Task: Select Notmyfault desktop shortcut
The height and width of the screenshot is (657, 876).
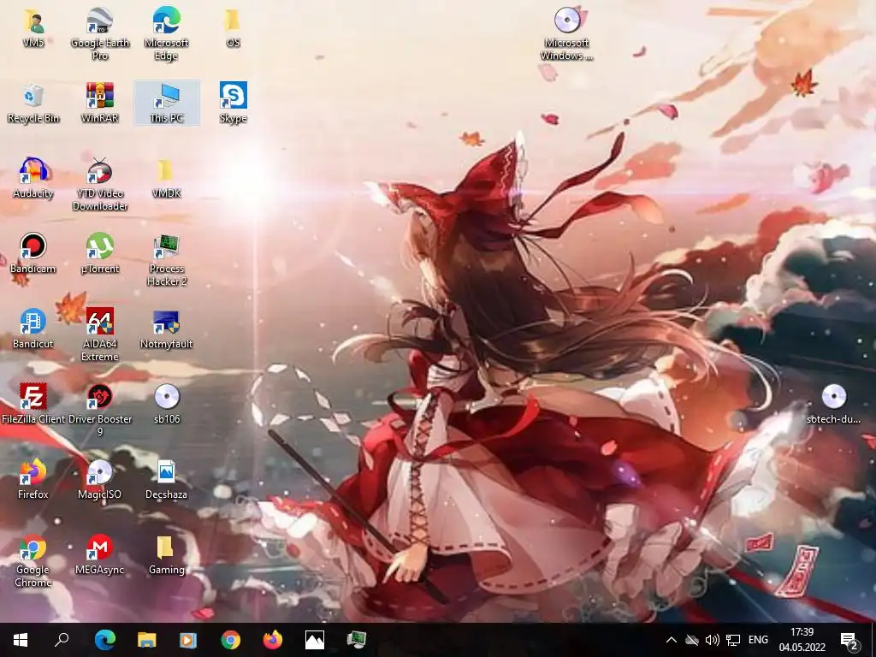Action: click(167, 329)
